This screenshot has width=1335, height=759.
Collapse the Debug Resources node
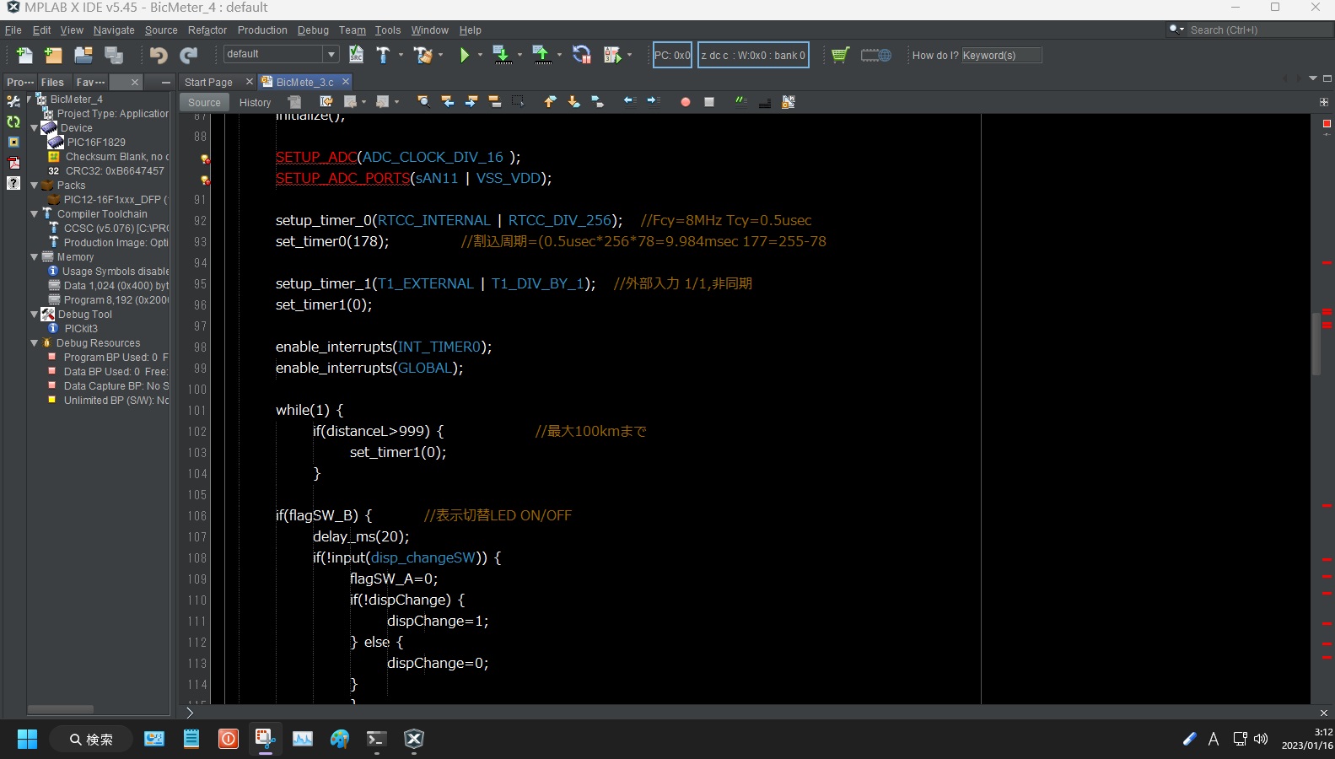pos(35,343)
